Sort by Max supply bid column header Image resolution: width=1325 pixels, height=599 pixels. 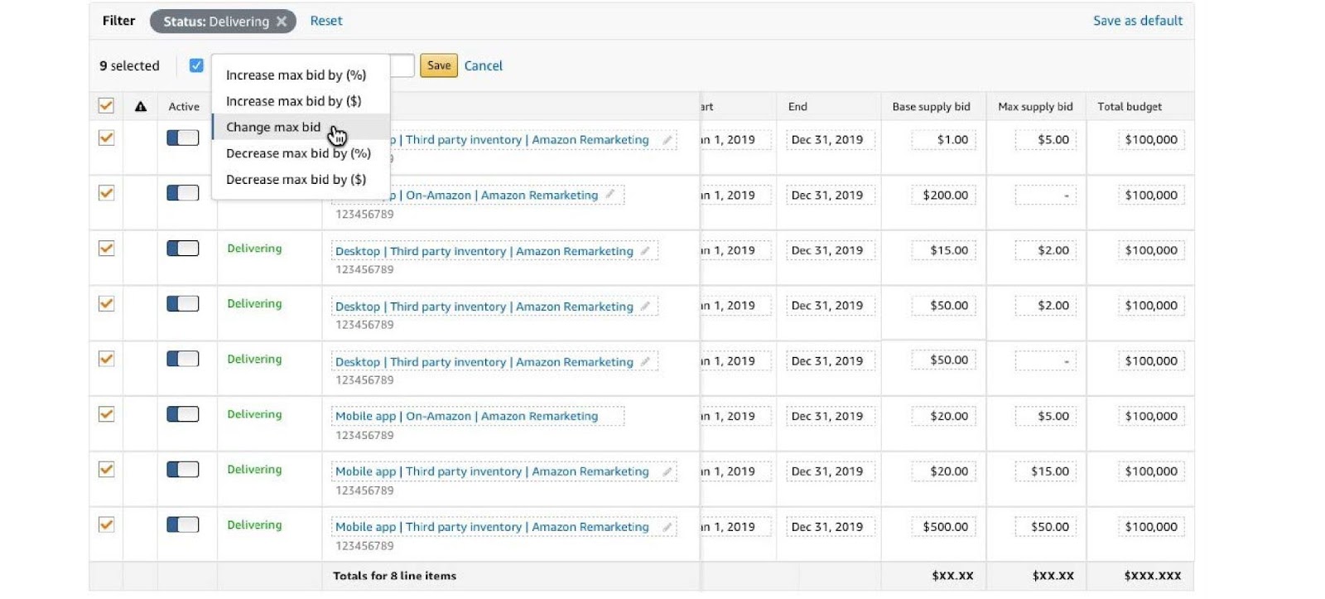(1035, 106)
